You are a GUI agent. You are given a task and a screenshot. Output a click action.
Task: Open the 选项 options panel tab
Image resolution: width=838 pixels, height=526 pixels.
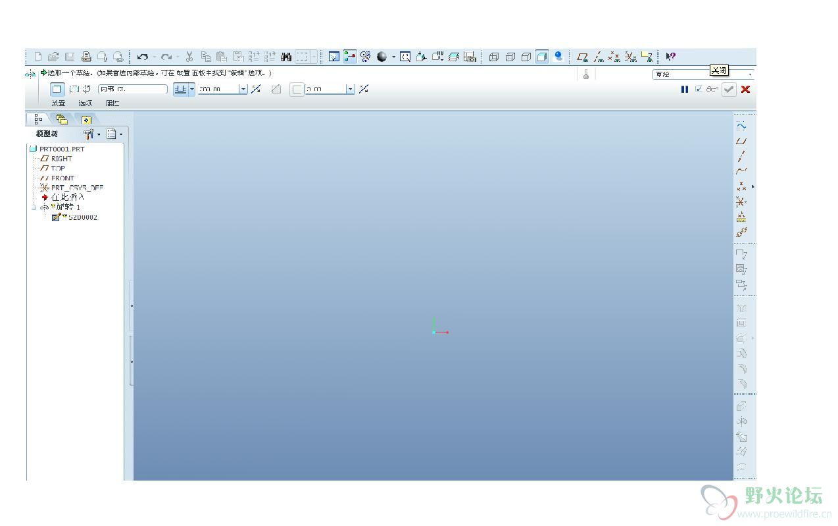[85, 103]
